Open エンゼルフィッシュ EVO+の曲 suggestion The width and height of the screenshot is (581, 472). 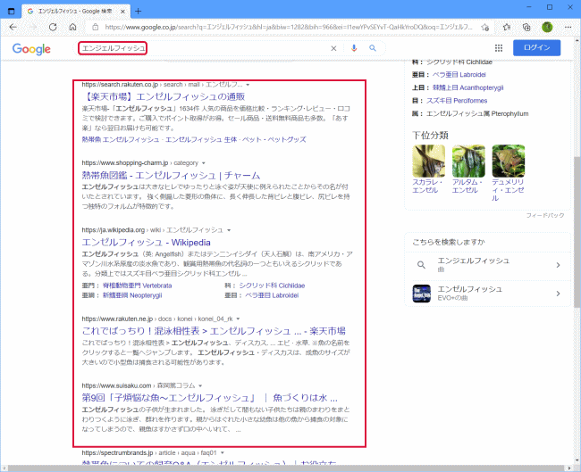[488, 294]
